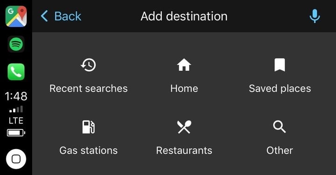Find nearby Gas stations label
This screenshot has height=175, width=336.
(x=89, y=150)
